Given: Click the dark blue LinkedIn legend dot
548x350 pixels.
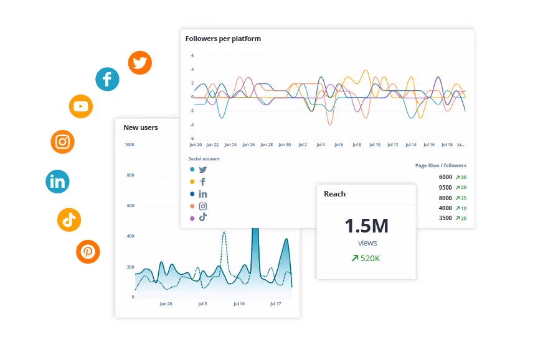Looking at the screenshot, I should click(192, 194).
